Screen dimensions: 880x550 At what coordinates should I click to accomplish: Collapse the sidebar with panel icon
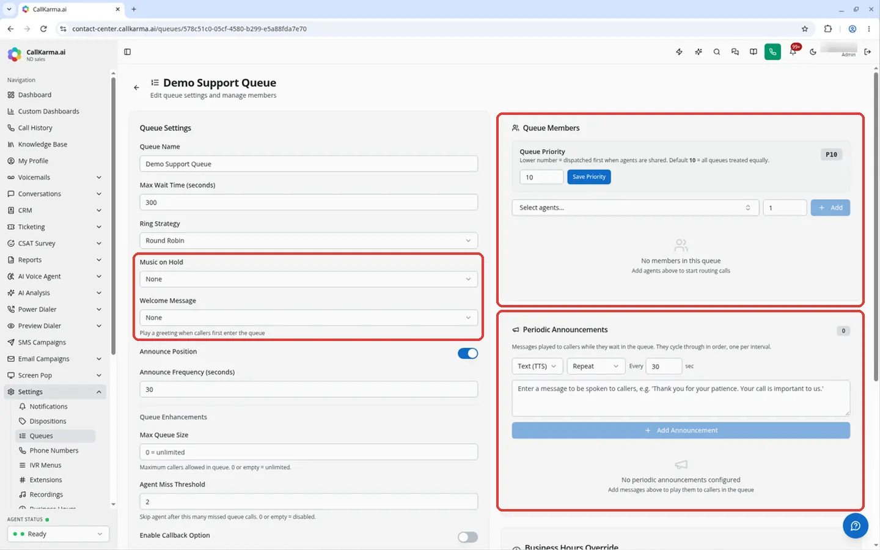[127, 52]
